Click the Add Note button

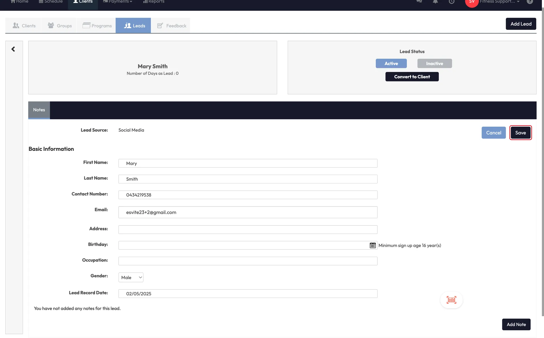[516, 324]
